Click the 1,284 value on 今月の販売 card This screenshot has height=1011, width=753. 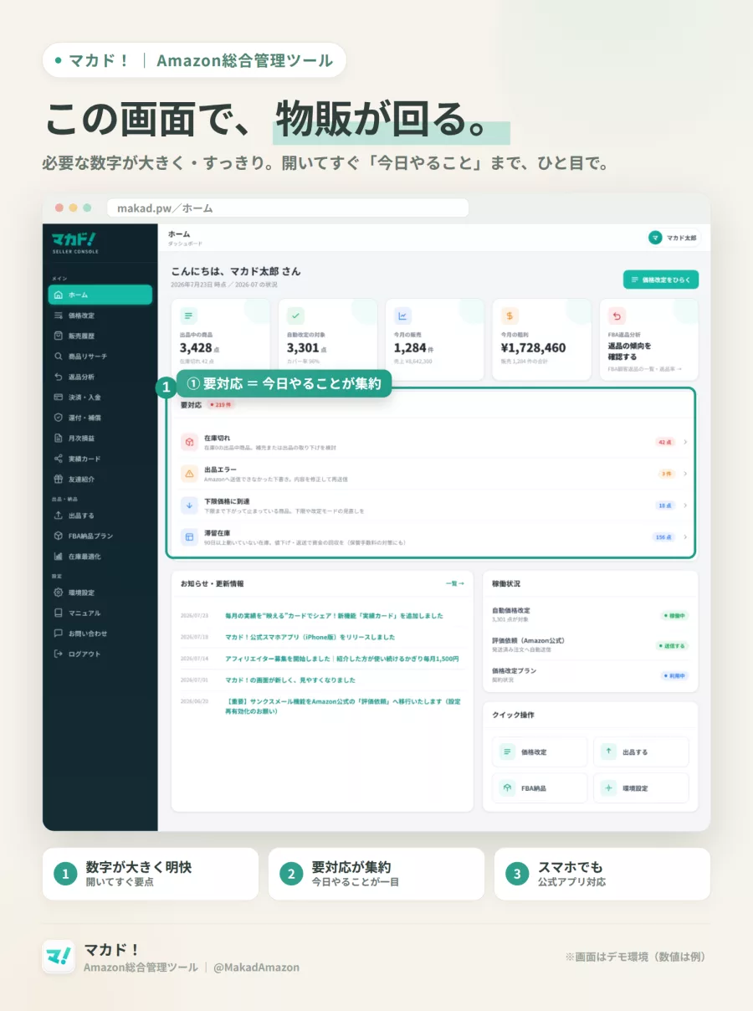tap(410, 348)
